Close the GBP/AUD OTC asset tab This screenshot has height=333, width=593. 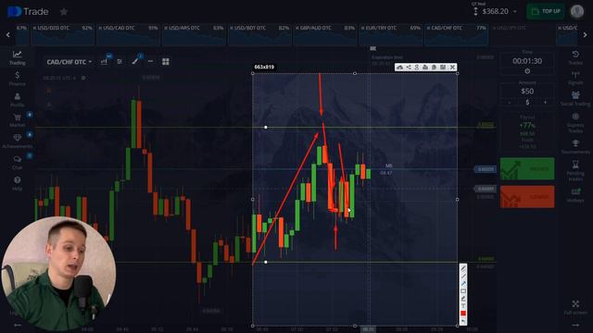pyautogui.click(x=297, y=28)
